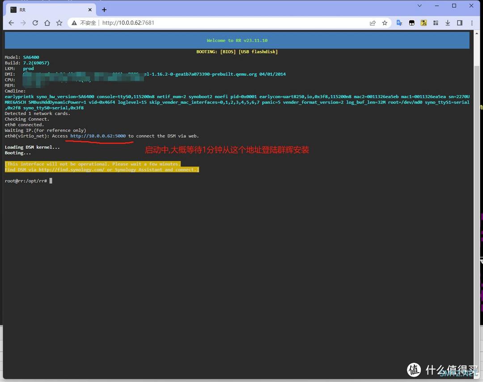Click the yellow JS extension icon

[x=424, y=23]
